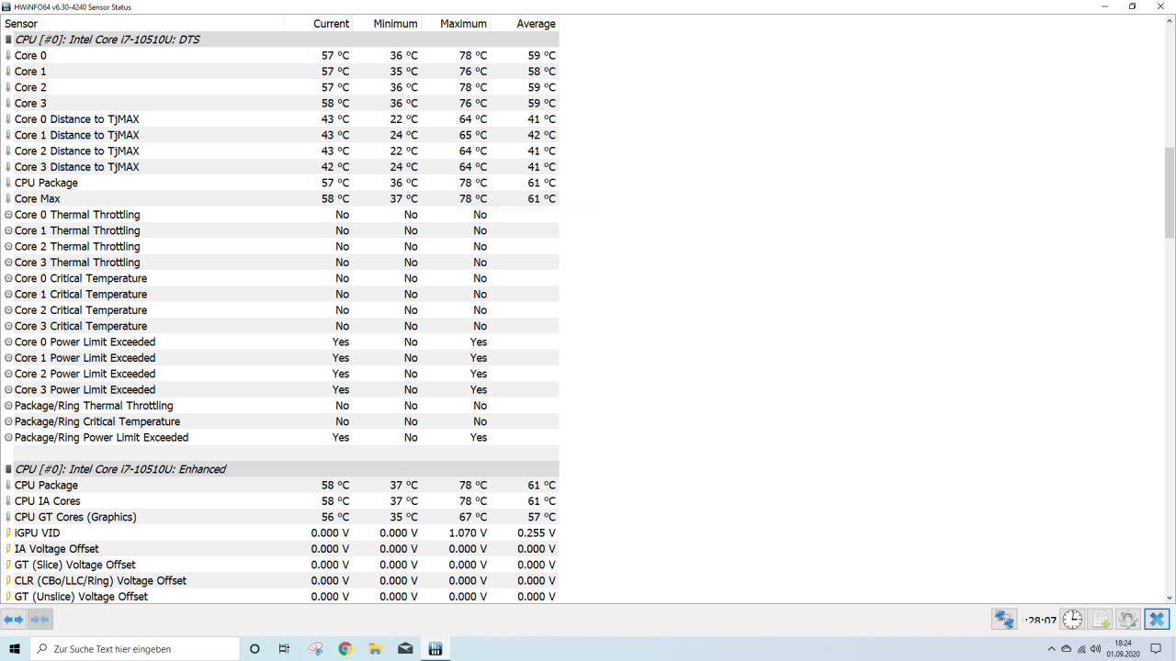Open the notification center icon
Image resolution: width=1176 pixels, height=661 pixels.
tap(1157, 649)
